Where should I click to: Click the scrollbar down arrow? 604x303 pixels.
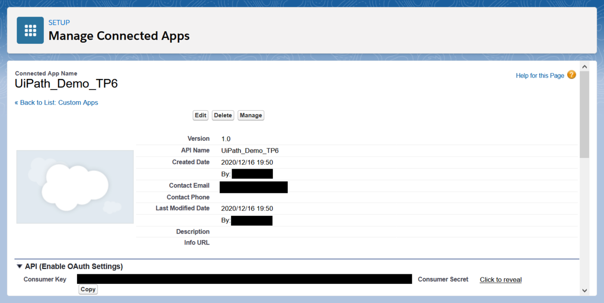coord(584,290)
